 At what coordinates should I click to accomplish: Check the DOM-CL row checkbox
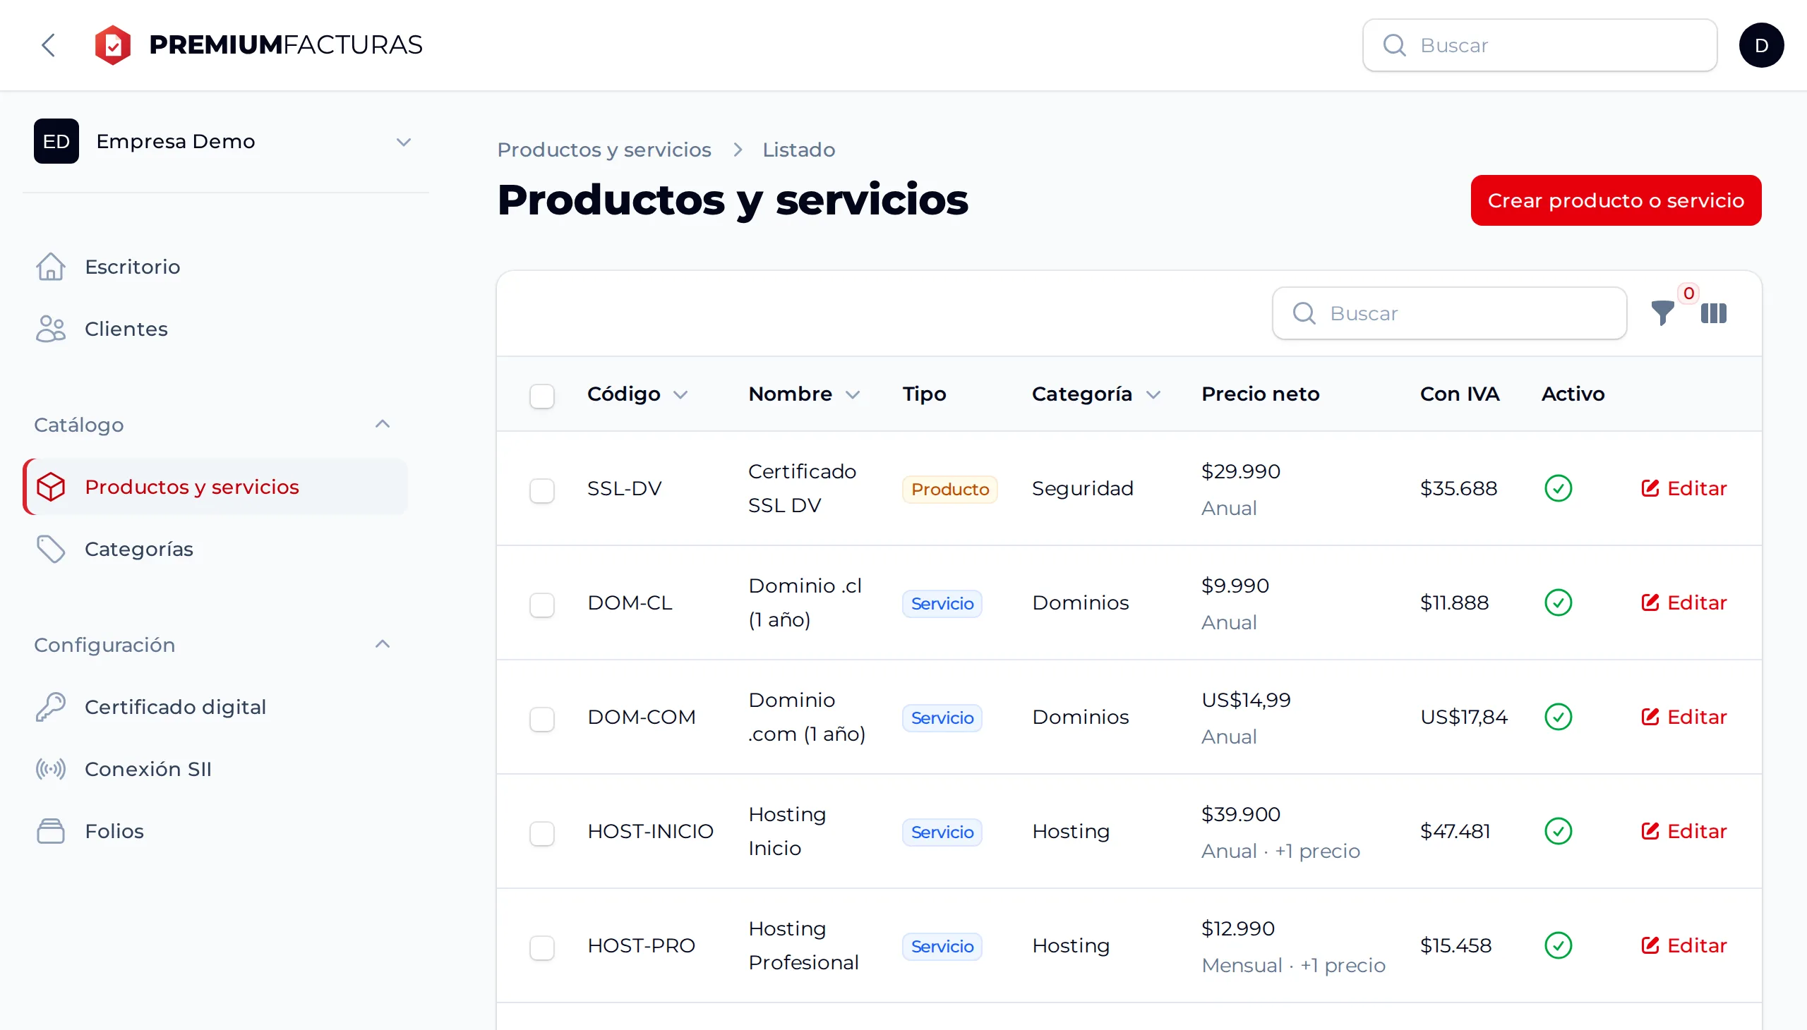pos(542,605)
